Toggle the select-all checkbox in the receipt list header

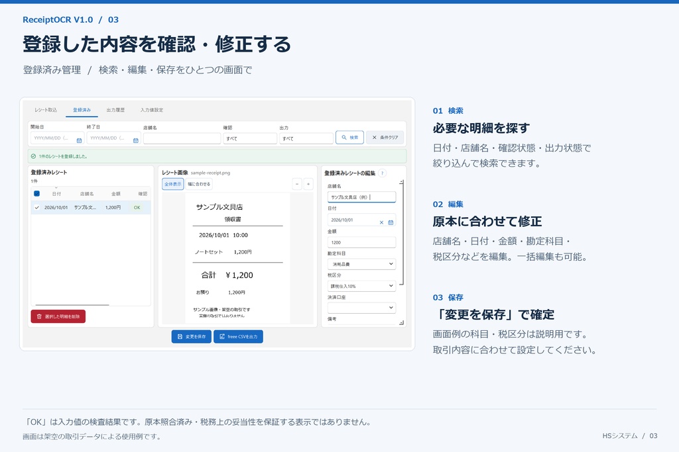coord(37,194)
